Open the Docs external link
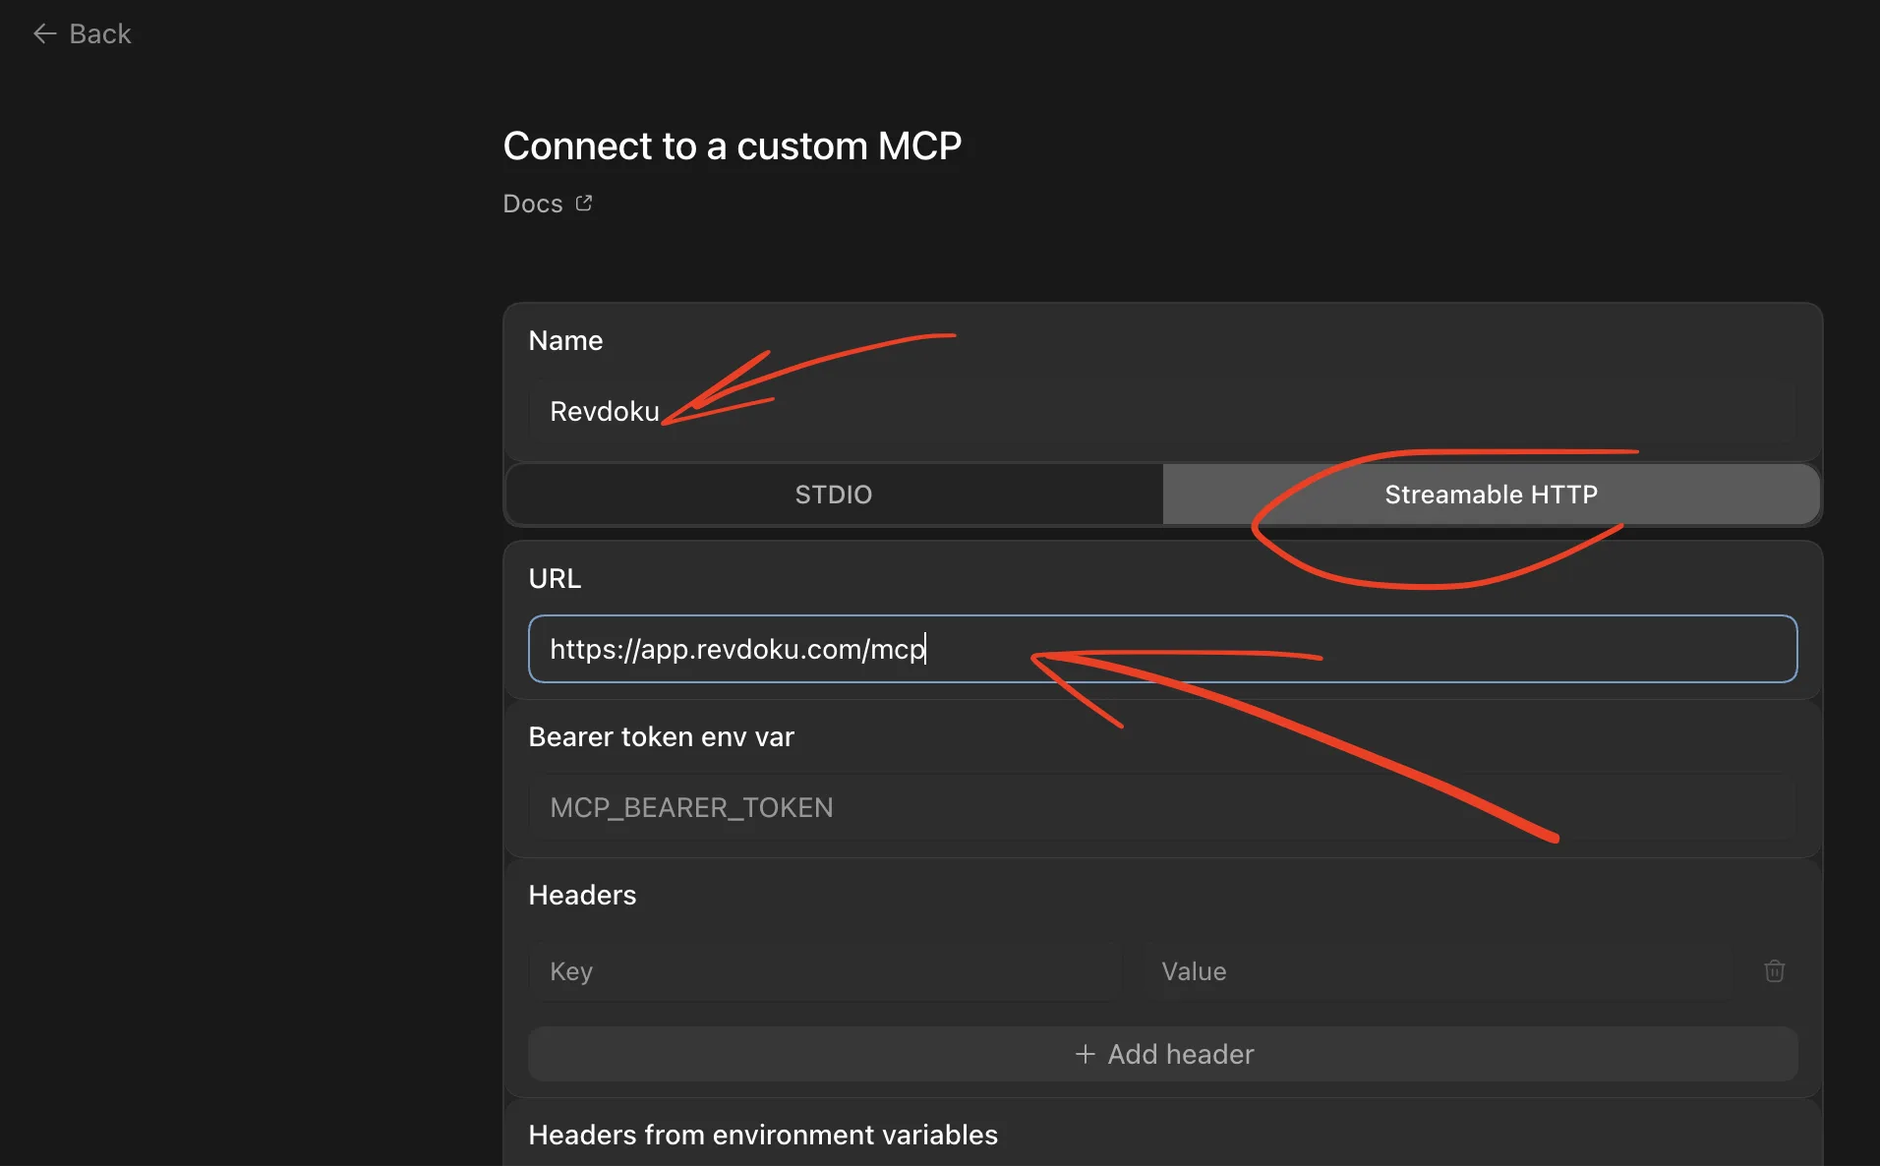 pyautogui.click(x=547, y=204)
